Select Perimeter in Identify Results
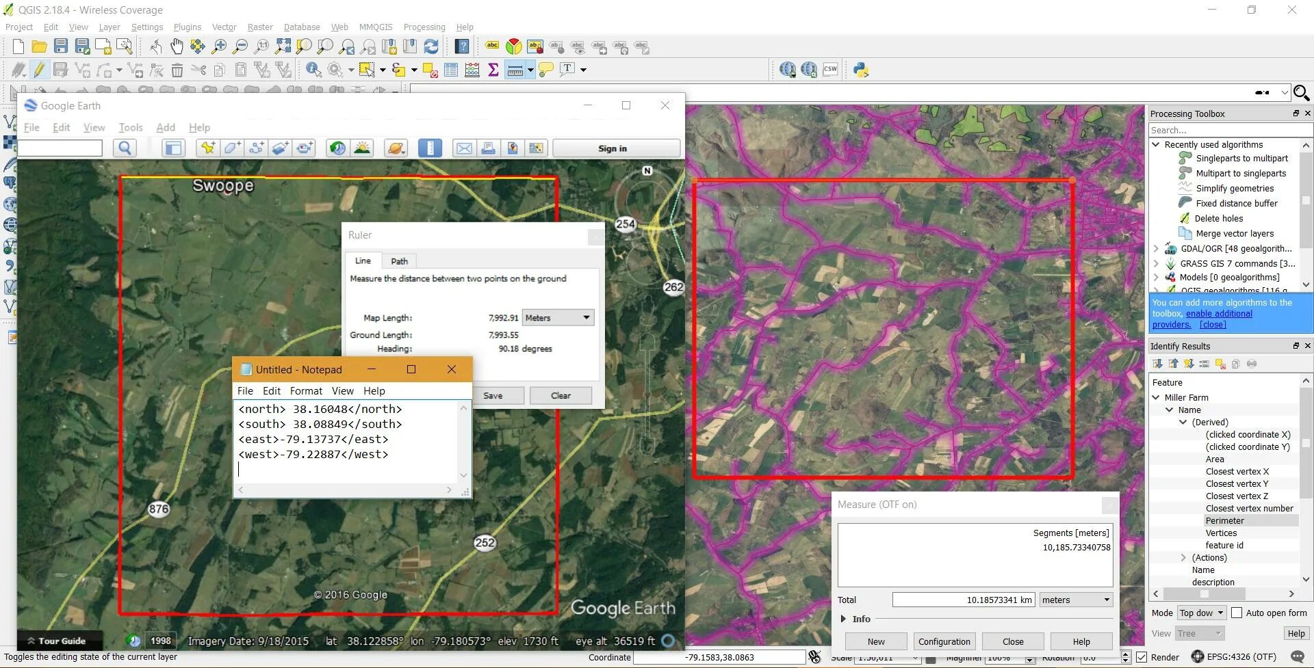Viewport: 1314px width, 668px height. click(x=1225, y=520)
